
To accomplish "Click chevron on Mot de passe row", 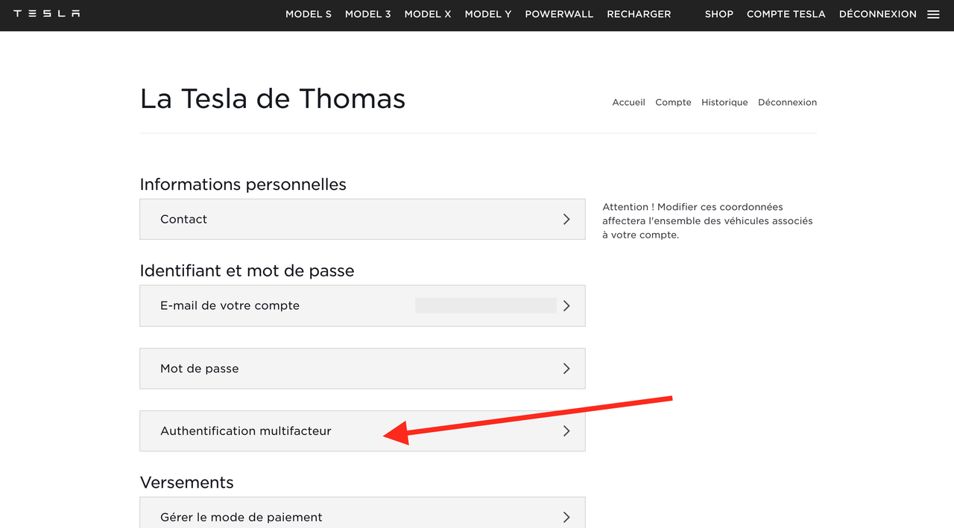I will tap(566, 369).
